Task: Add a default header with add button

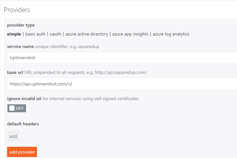Action: [13, 136]
